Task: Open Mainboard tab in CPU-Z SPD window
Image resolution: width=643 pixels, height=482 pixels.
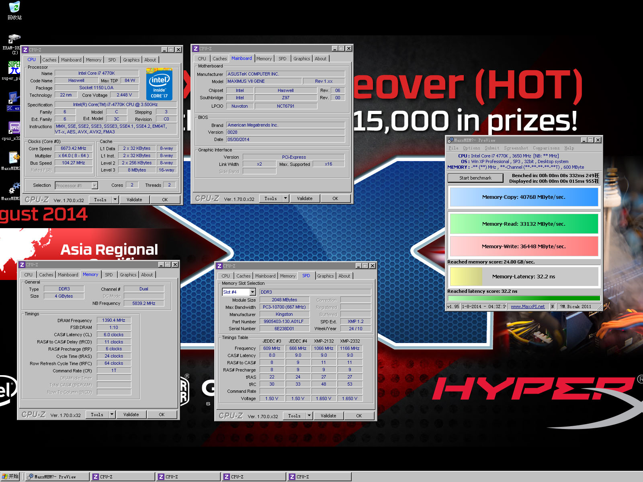Action: click(x=265, y=276)
